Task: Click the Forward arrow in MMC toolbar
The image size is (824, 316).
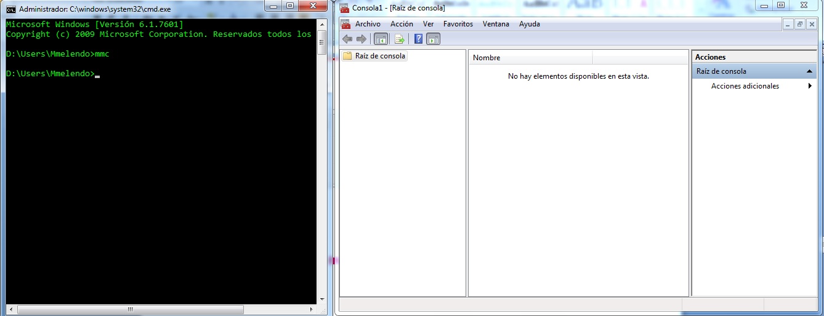Action: coord(362,39)
